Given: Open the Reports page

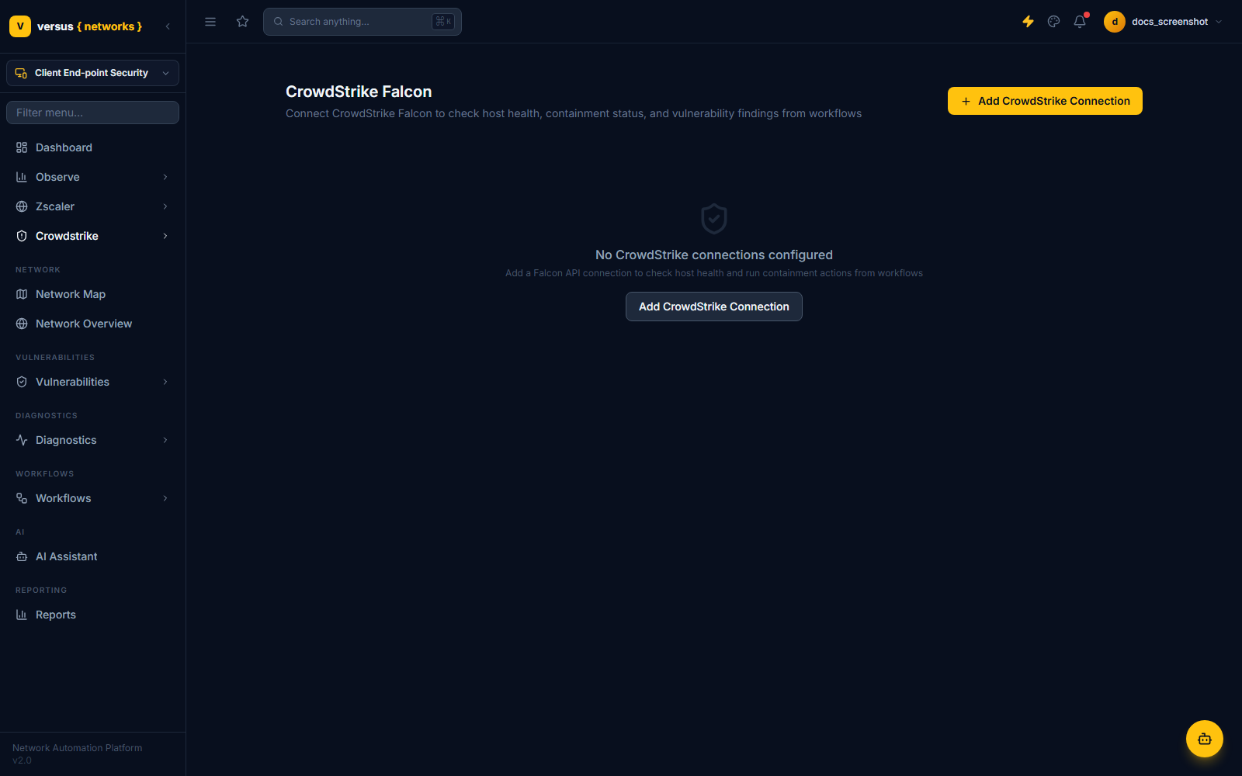Looking at the screenshot, I should point(92,615).
